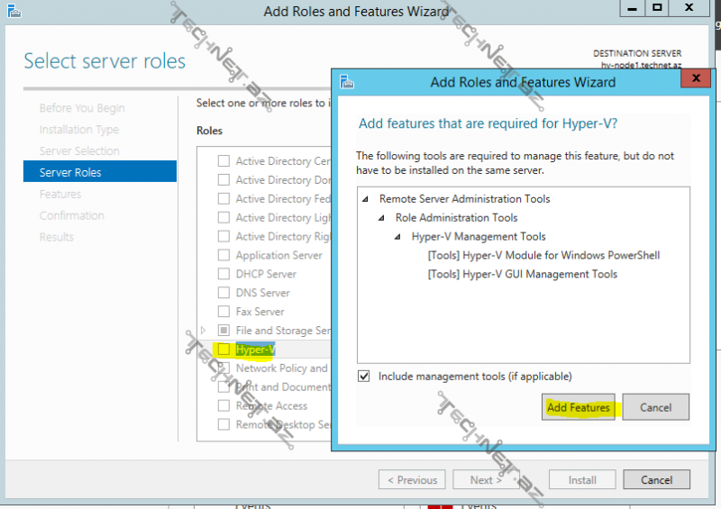Image resolution: width=721 pixels, height=509 pixels.
Task: Go to the Server Selection step
Action: (79, 151)
